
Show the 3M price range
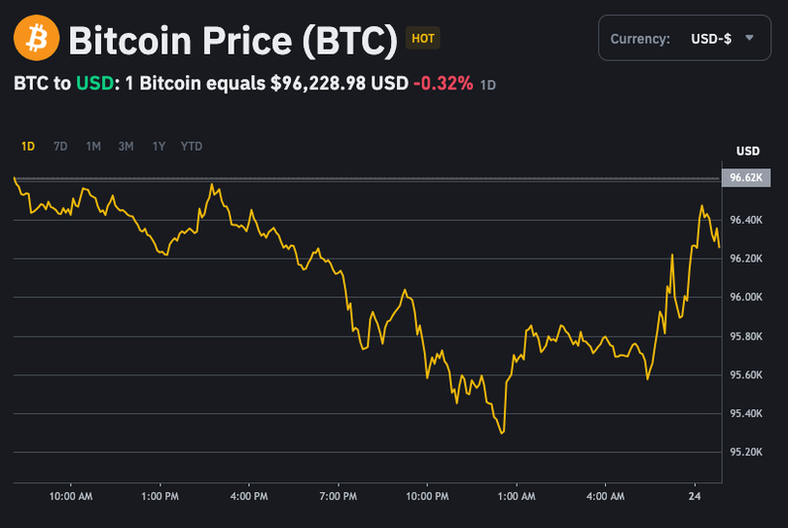point(126,147)
